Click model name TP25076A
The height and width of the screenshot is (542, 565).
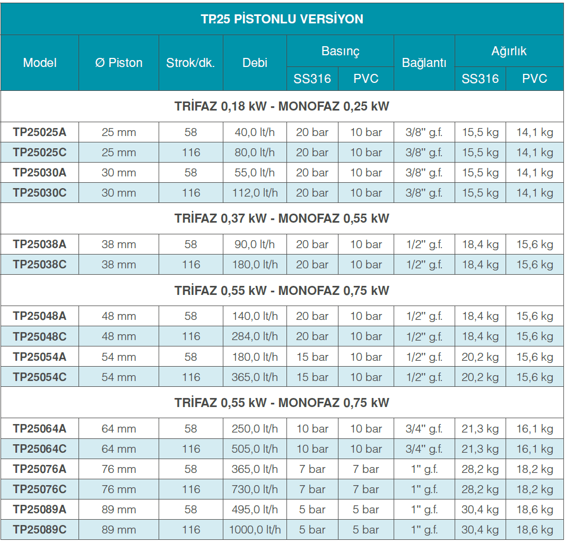(x=40, y=469)
